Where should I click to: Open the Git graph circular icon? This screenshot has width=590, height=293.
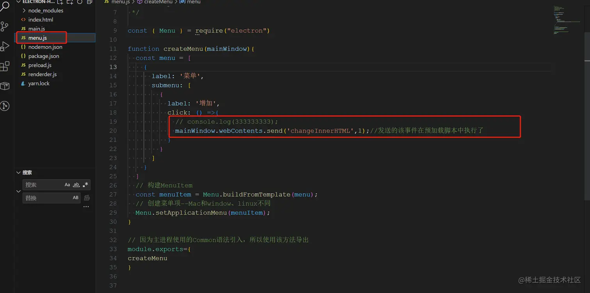[x=5, y=106]
